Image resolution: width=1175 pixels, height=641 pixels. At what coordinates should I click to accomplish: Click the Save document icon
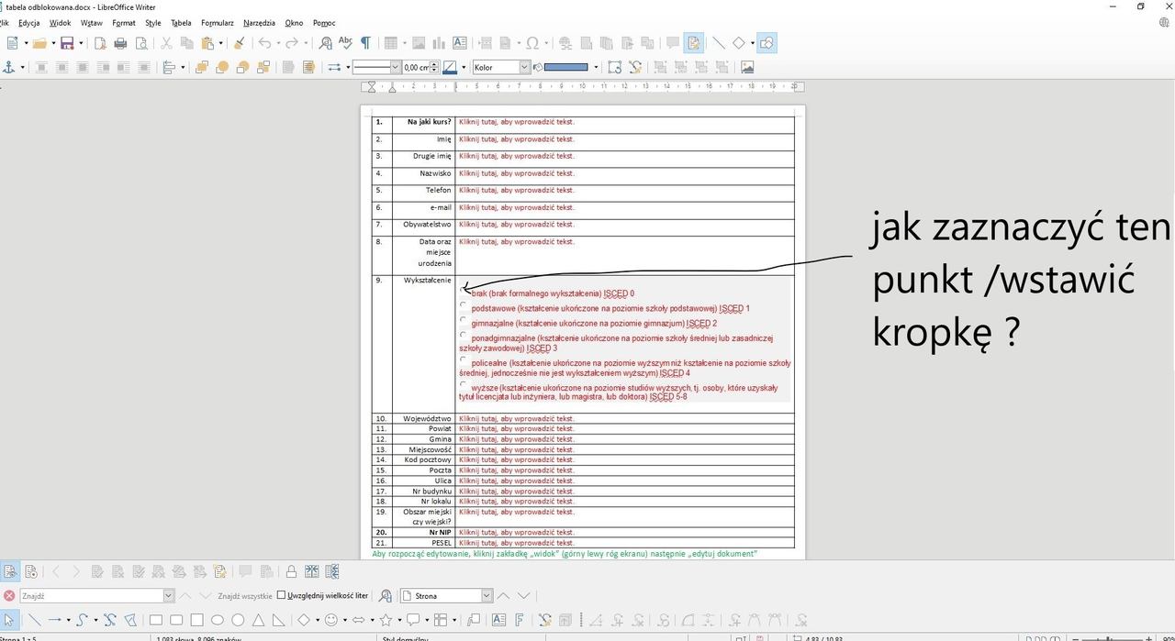(x=67, y=43)
